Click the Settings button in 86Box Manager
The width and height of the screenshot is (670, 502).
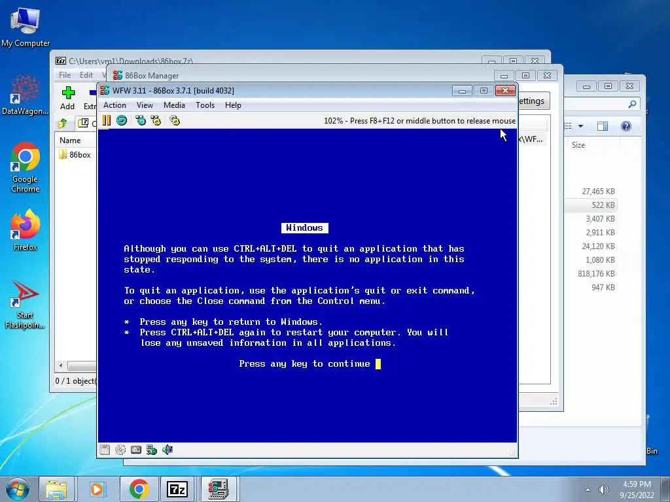[x=534, y=101]
